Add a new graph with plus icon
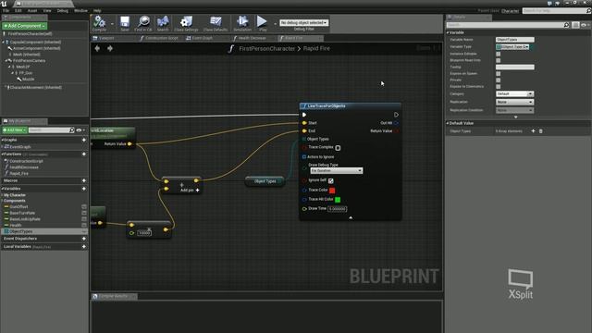Image resolution: width=592 pixels, height=333 pixels. 84,140
